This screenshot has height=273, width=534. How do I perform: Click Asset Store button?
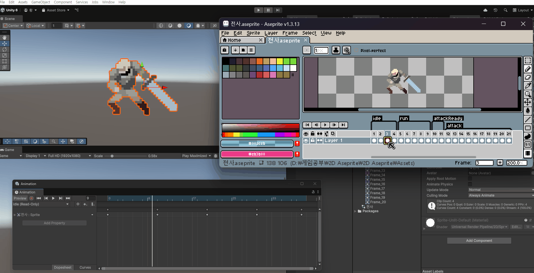(56, 10)
